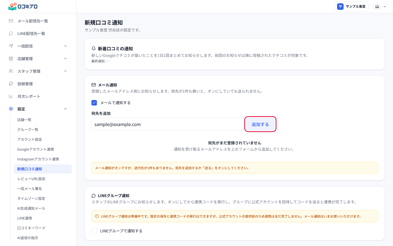Enable the LINEグループで通知する checkbox
This screenshot has width=393, height=246.
[94, 231]
